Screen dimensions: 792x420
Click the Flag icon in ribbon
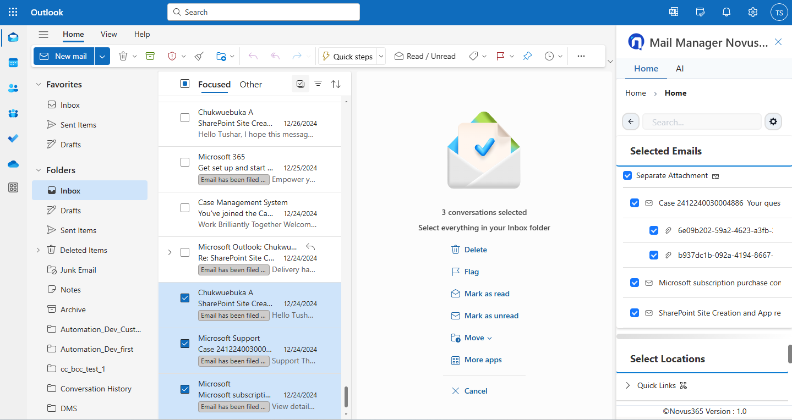pyautogui.click(x=501, y=56)
